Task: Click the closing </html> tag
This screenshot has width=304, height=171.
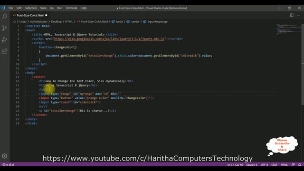Action: 31,123
